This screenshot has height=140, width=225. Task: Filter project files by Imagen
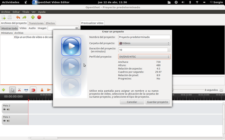(42, 28)
